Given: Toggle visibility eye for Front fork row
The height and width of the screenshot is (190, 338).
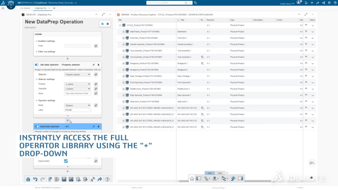Looking at the screenshot, I should pyautogui.click(x=306, y=38).
